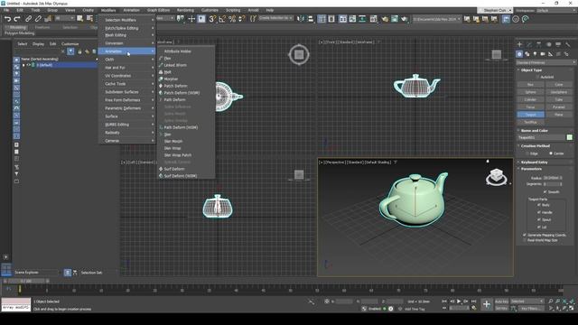Screen dimensions: 578x325
Task: Open the Display tab in command panel
Action: [x=558, y=44]
